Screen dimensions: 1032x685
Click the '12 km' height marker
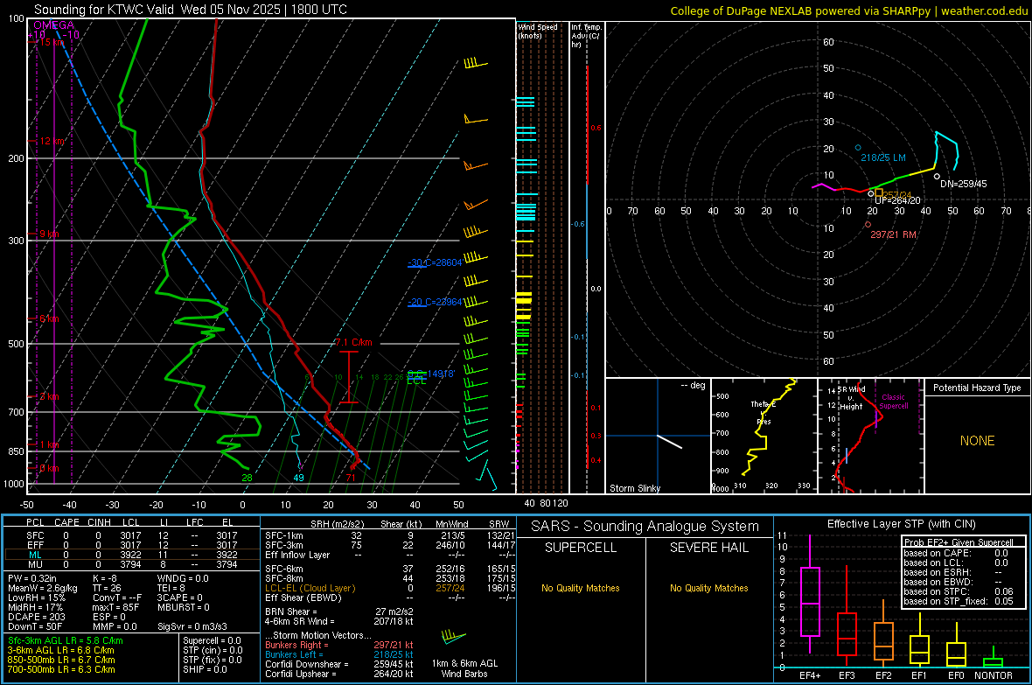(x=52, y=141)
